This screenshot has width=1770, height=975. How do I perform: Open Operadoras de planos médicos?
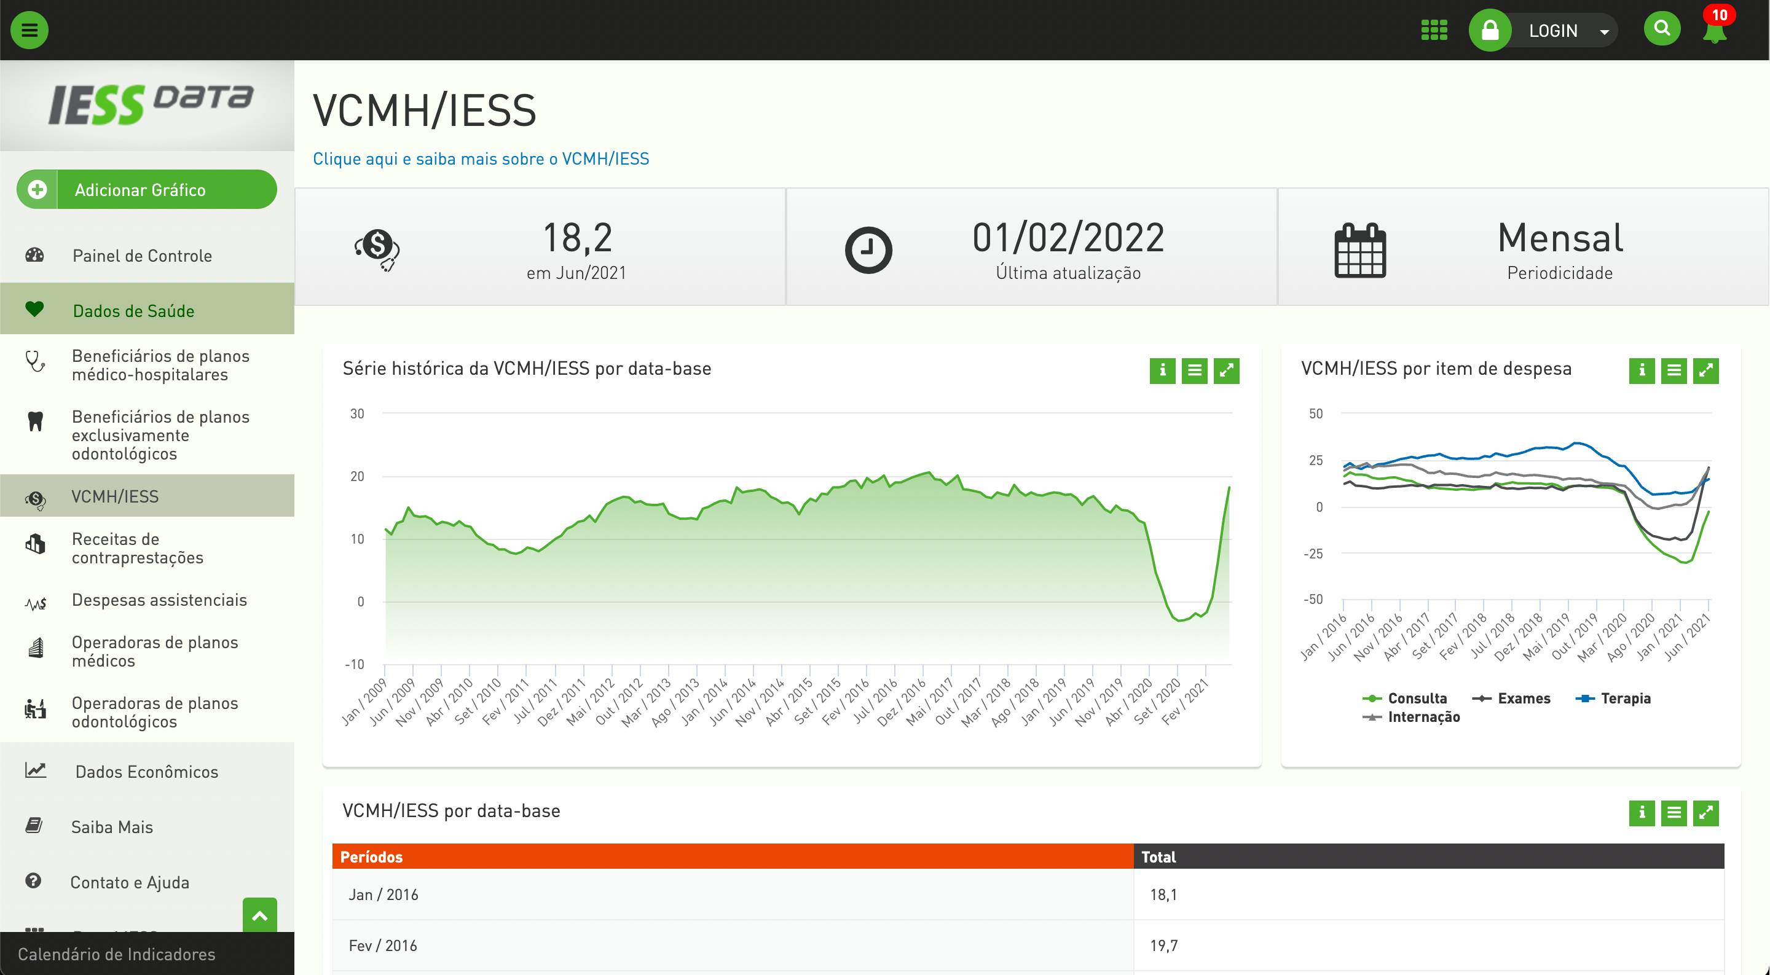point(147,651)
